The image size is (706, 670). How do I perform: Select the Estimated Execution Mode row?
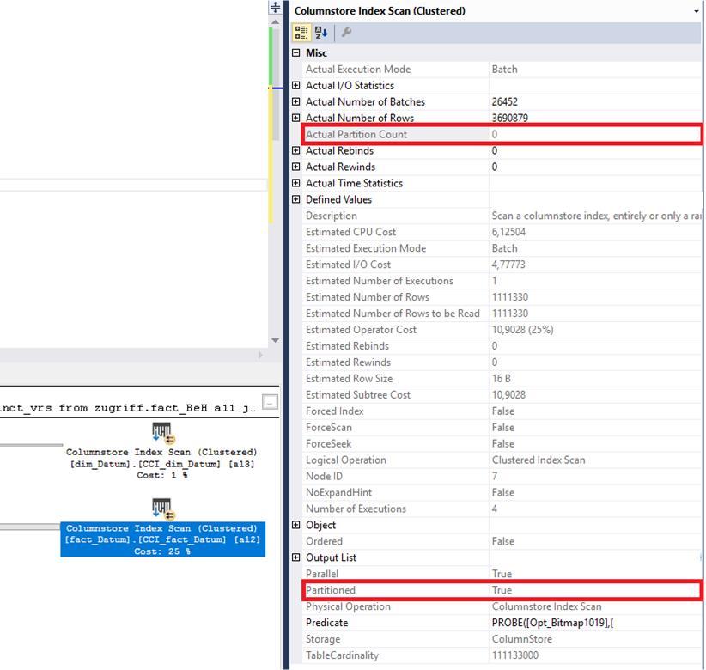tap(502, 248)
